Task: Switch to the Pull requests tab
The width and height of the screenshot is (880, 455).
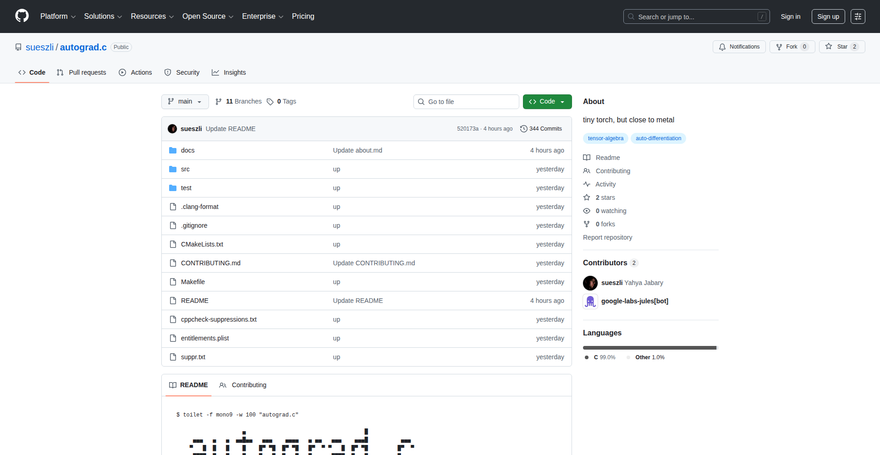Action: click(x=82, y=72)
